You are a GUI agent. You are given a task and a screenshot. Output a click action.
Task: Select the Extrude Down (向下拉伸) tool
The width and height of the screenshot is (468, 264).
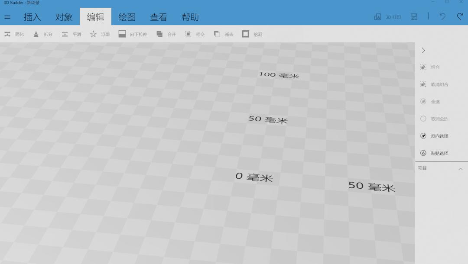click(x=133, y=34)
